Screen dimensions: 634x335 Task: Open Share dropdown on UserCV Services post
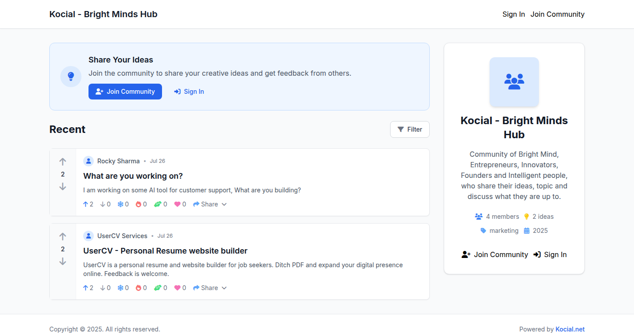coord(210,288)
